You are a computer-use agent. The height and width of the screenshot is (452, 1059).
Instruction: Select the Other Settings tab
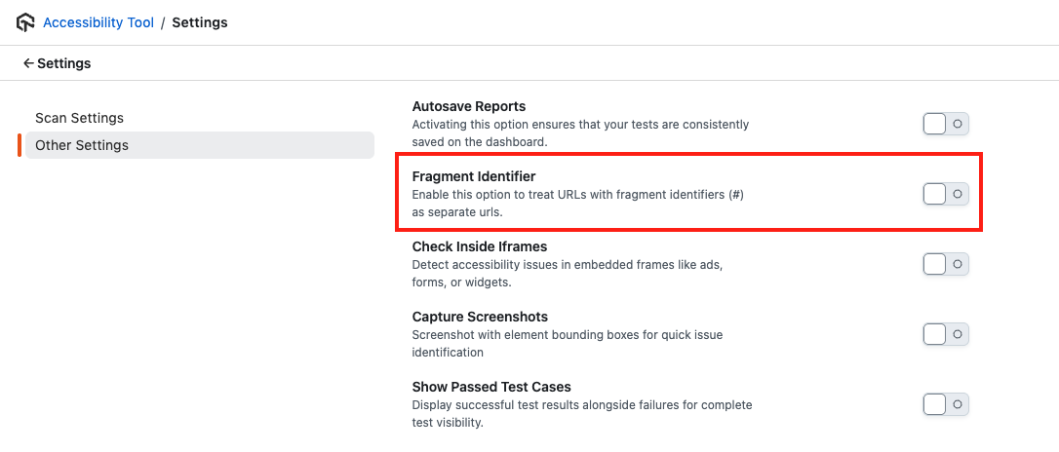(82, 145)
